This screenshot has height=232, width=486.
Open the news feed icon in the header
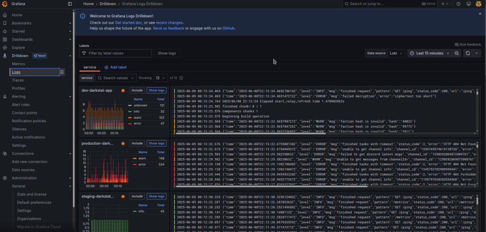click(468, 4)
